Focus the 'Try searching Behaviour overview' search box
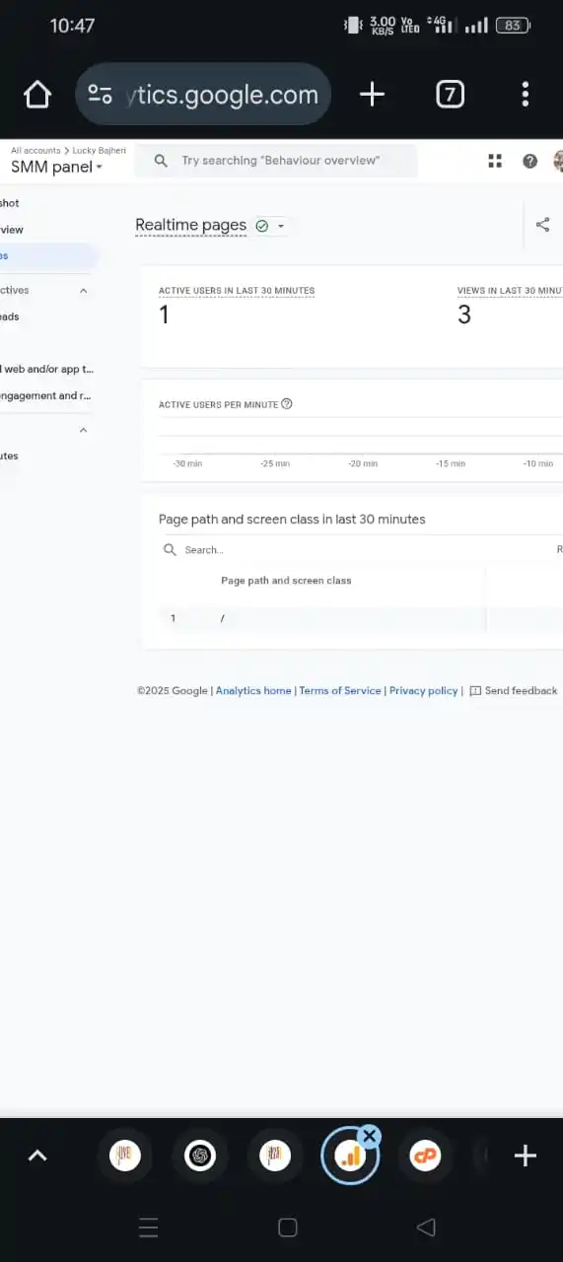This screenshot has width=563, height=1262. tap(276, 161)
